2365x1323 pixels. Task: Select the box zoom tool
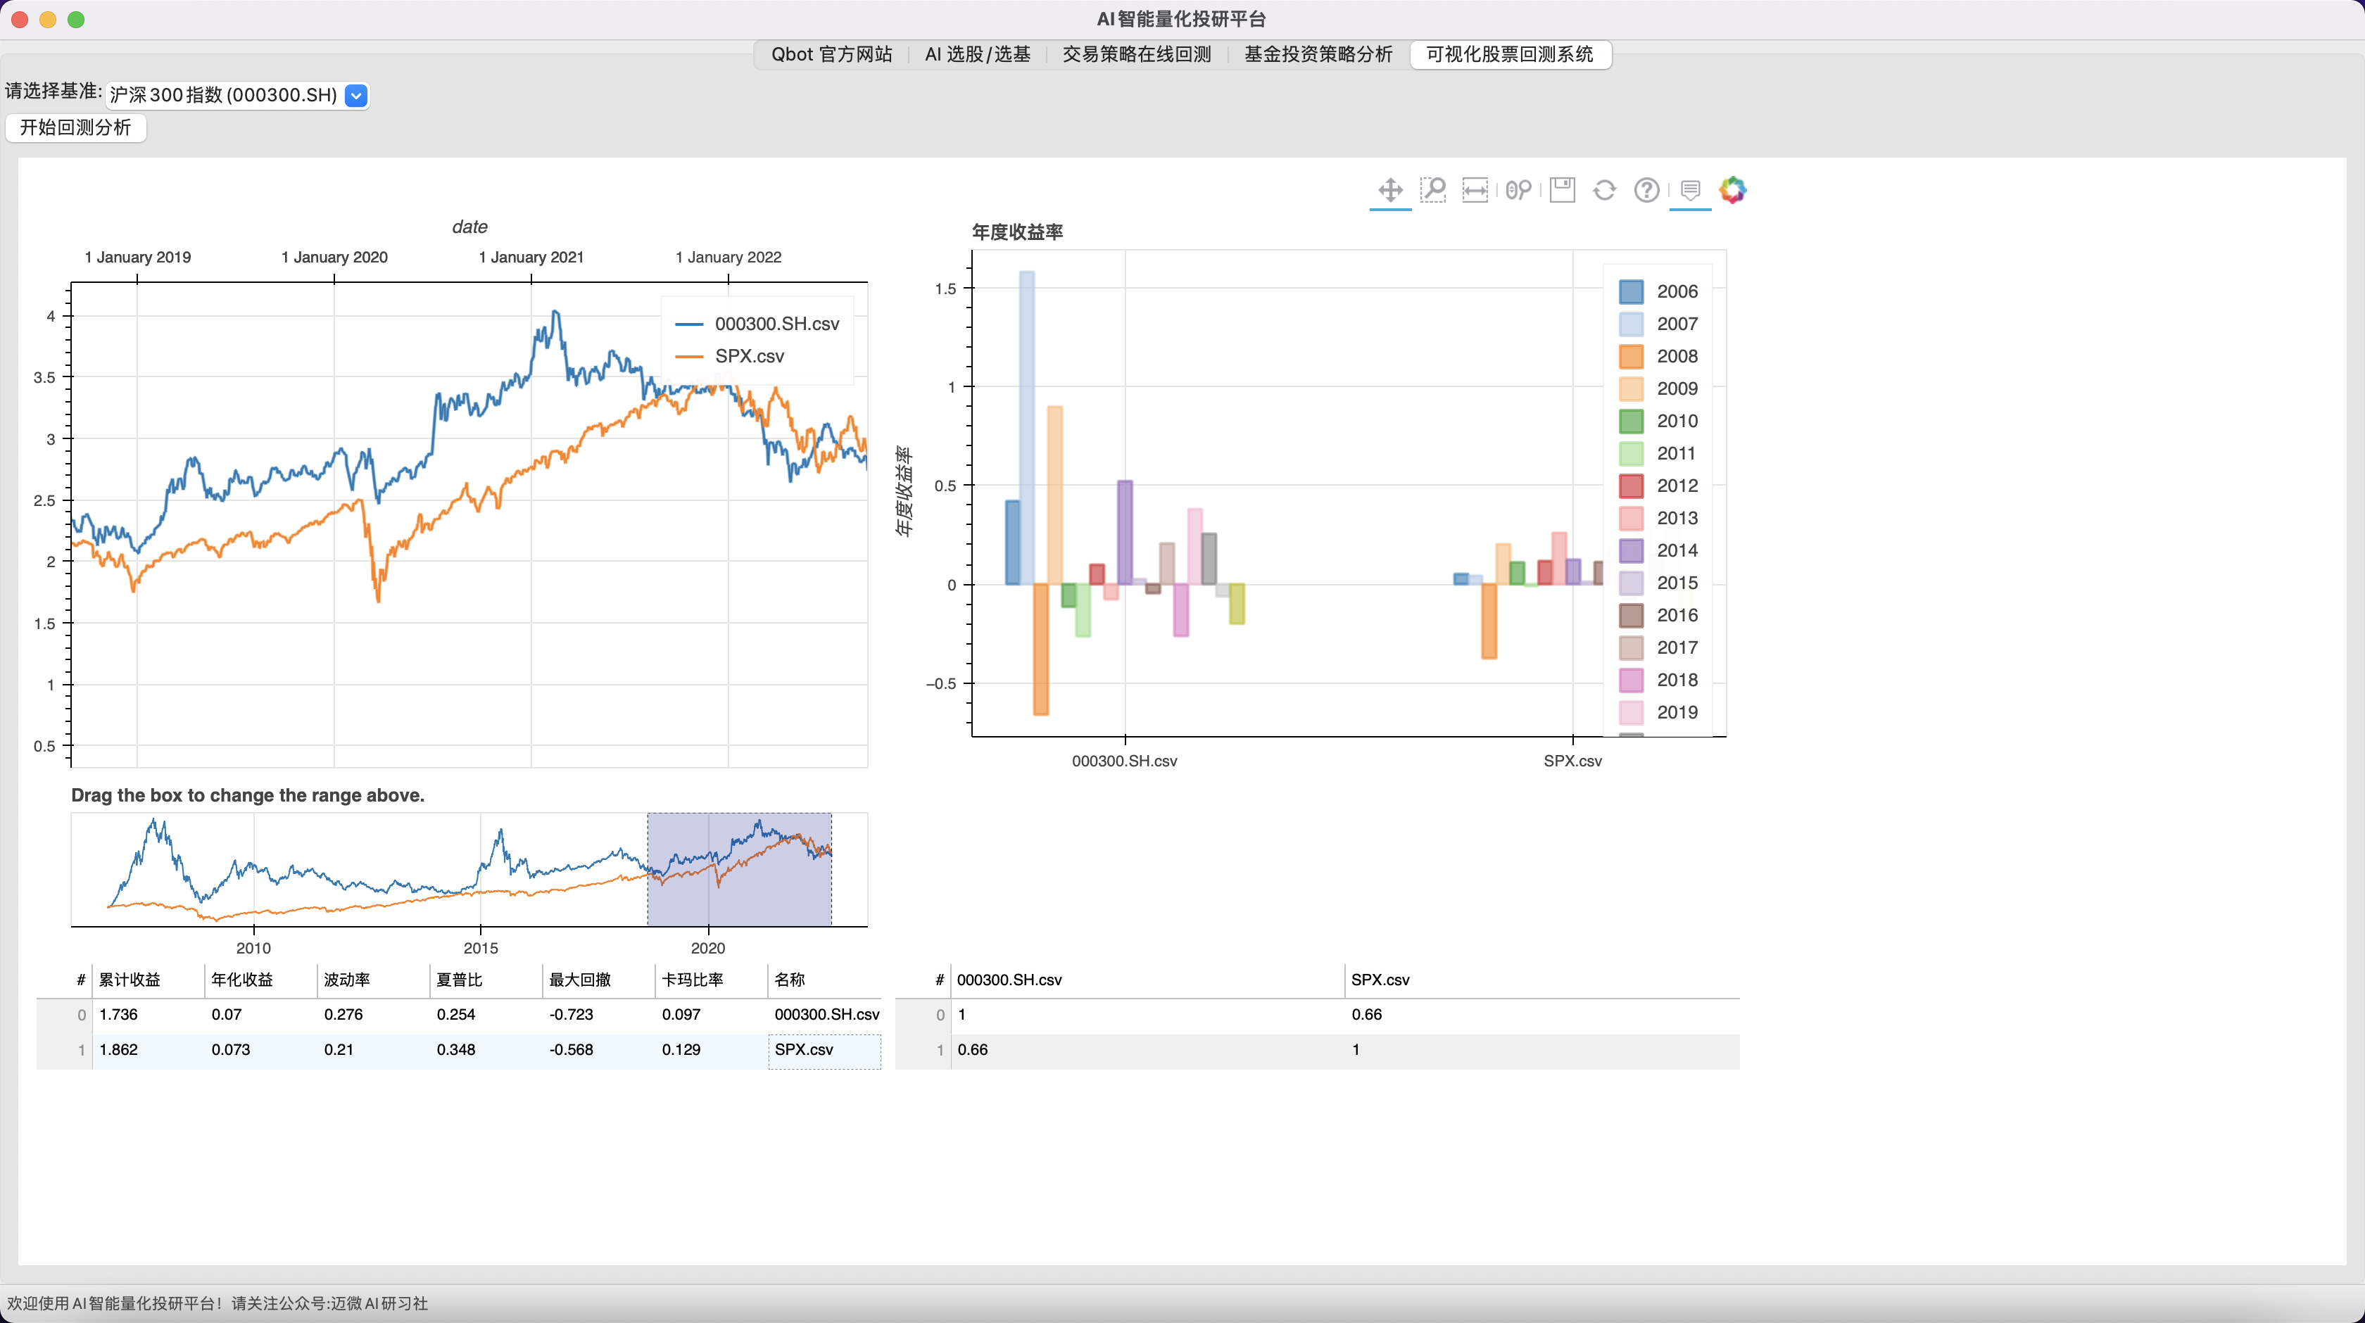(x=1434, y=190)
